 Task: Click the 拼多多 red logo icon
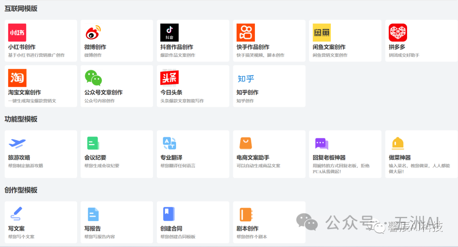tap(398, 33)
